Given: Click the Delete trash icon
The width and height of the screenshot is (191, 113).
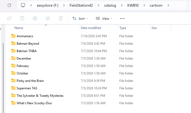Looking at the screenshot, I should [61, 18].
